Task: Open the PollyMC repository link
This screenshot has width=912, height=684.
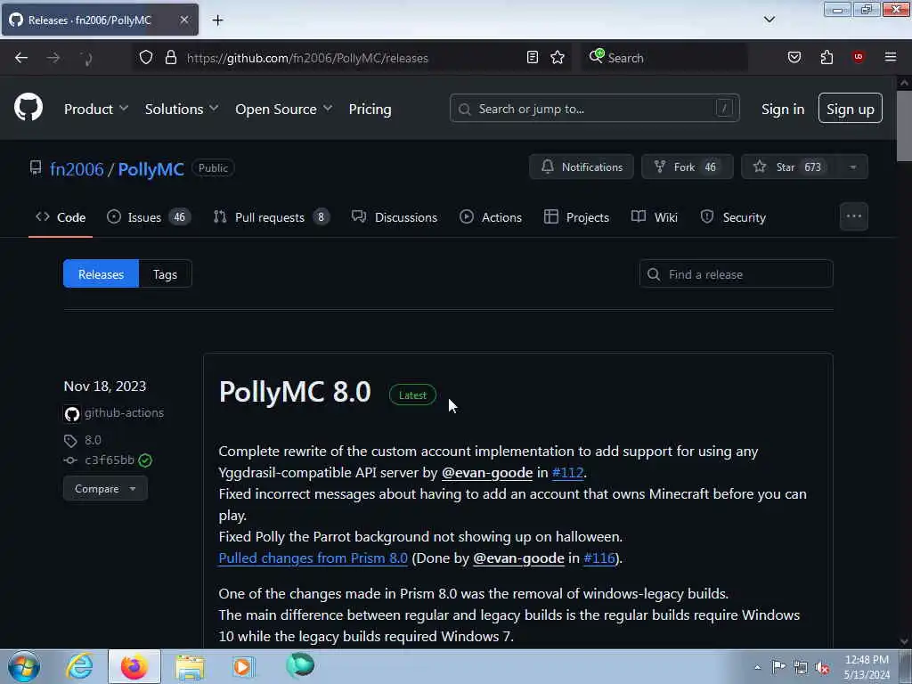Action: tap(151, 168)
